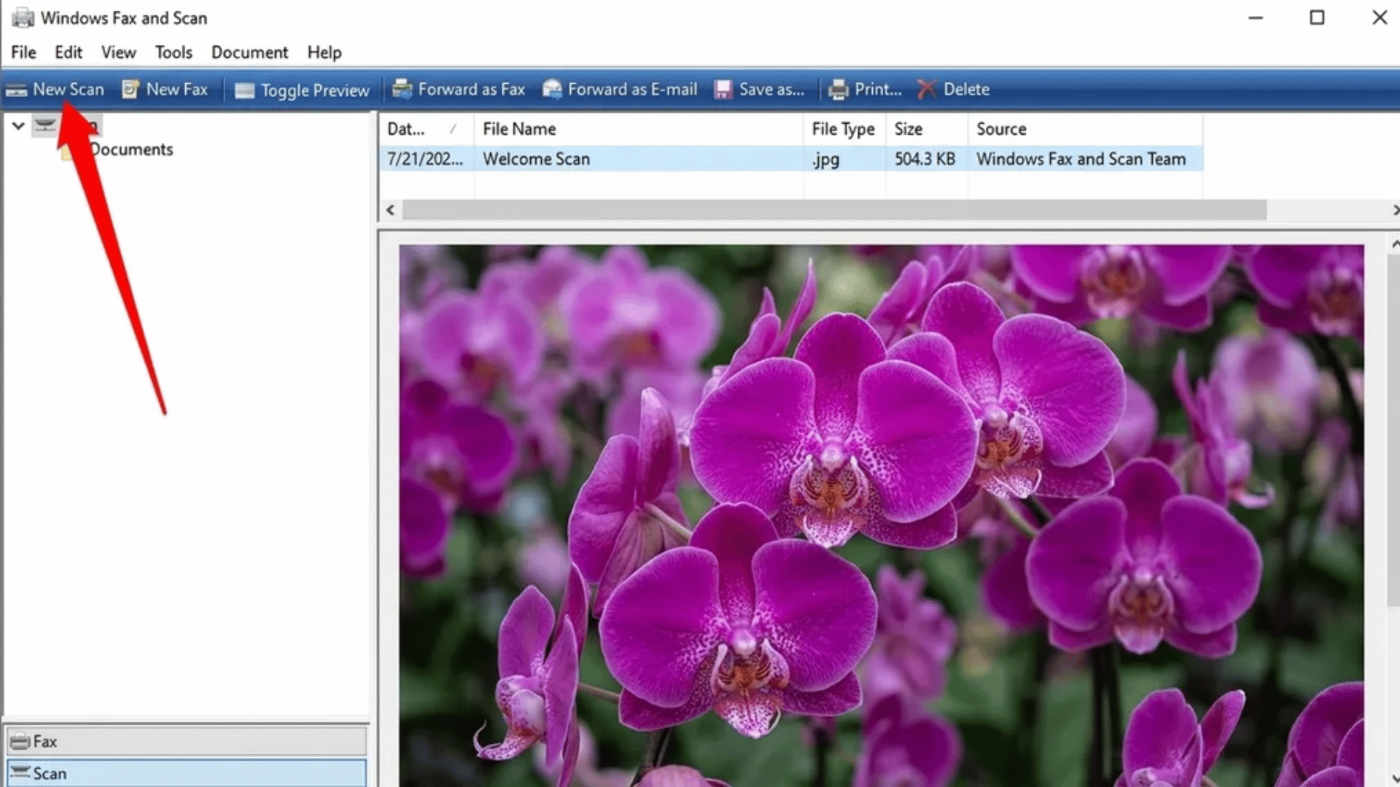Click the Scan pane scanner icon
The height and width of the screenshot is (787, 1400).
click(x=20, y=772)
